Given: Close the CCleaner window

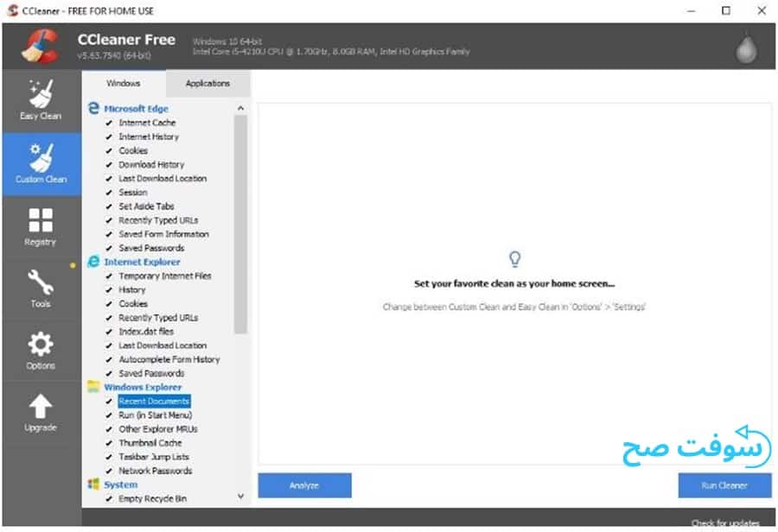Looking at the screenshot, I should (762, 11).
